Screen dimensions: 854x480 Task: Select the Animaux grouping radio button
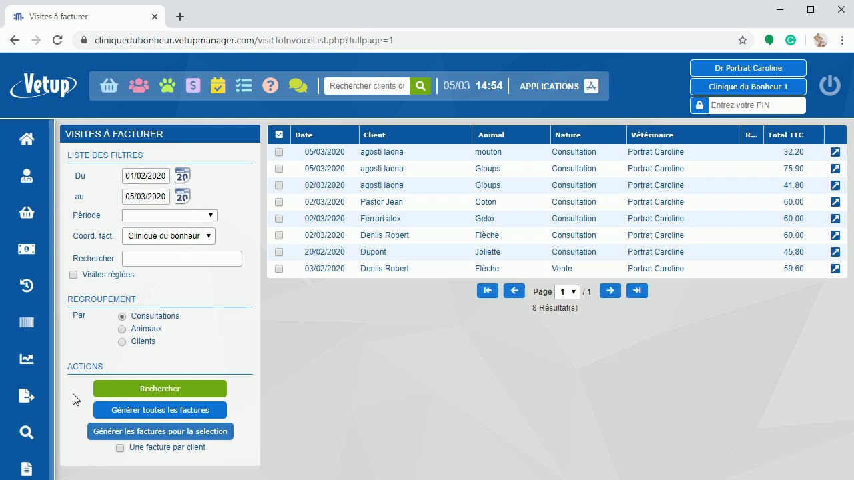[x=122, y=329]
